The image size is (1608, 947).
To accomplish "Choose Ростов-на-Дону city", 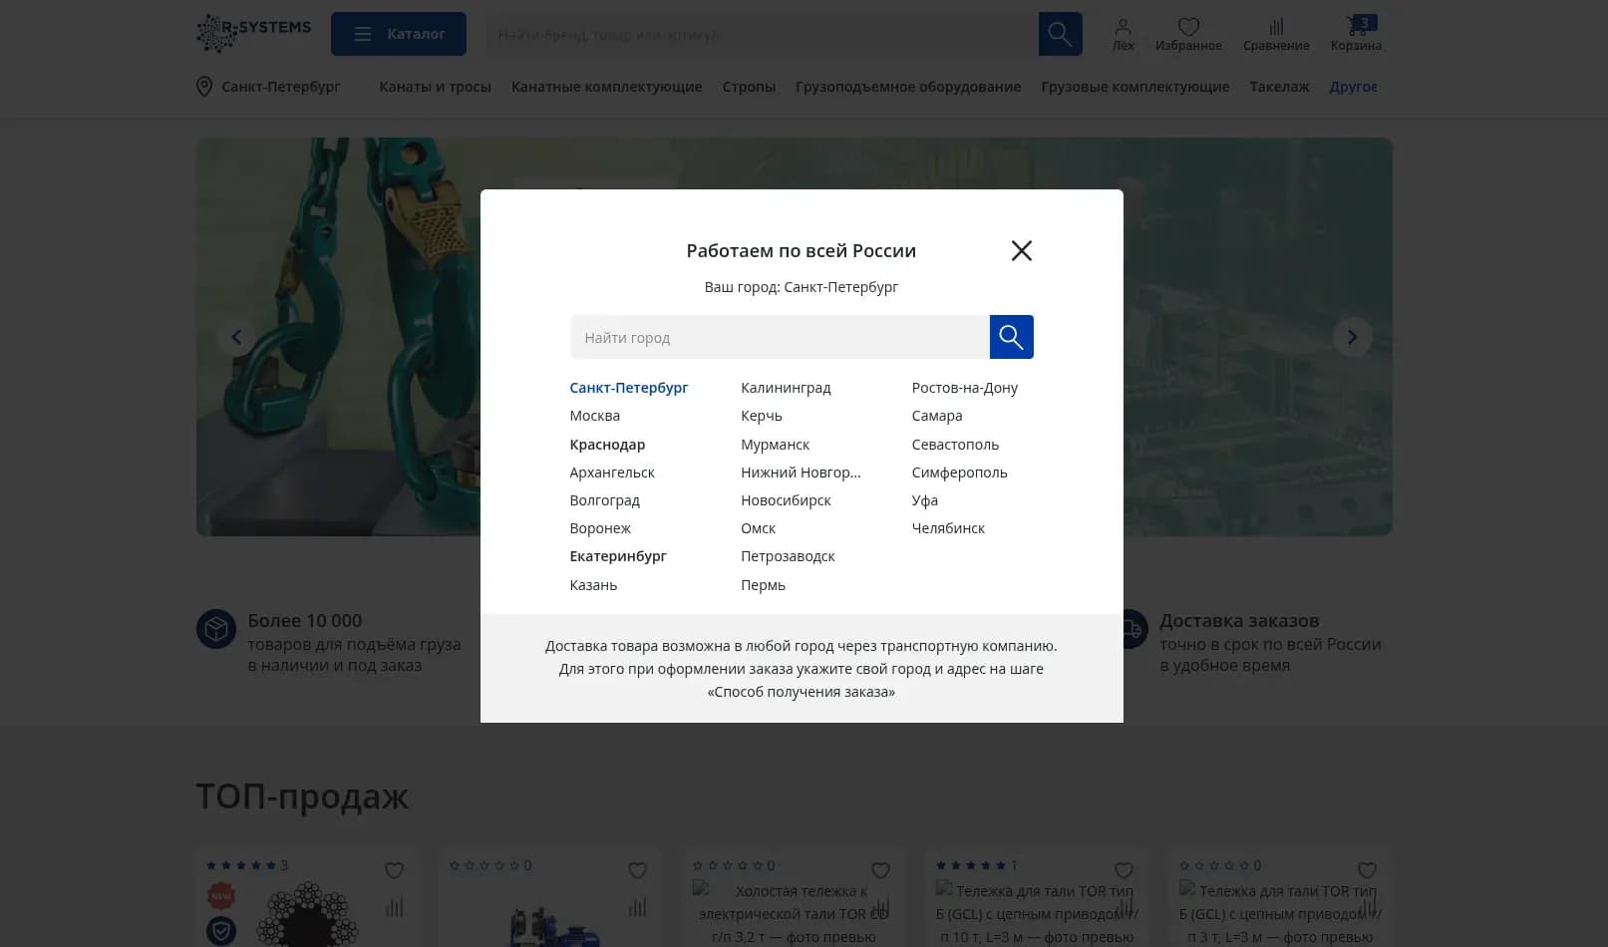I will click(965, 388).
